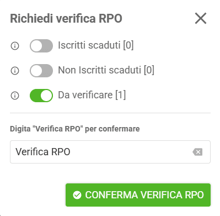Viewport: 220px width, 216px height.
Task: Click the [0] count of Iscritti scaduti
Action: (128, 45)
